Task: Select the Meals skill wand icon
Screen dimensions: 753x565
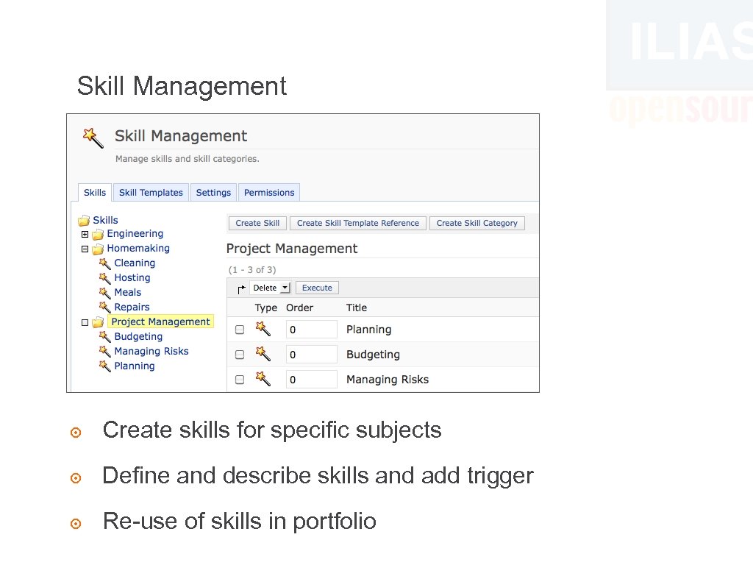Action: click(105, 292)
